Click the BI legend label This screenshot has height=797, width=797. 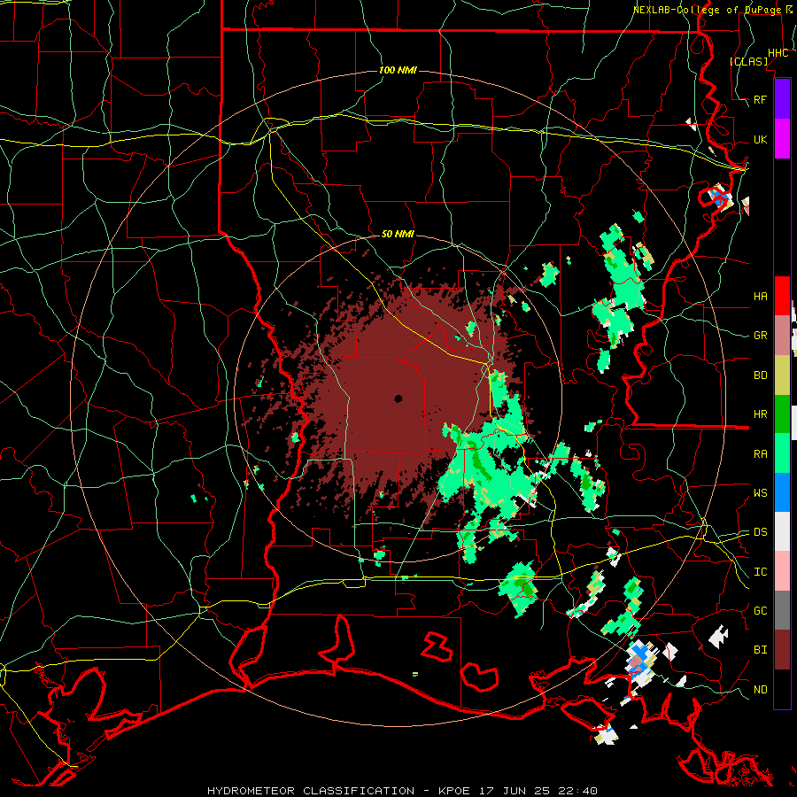(x=760, y=650)
